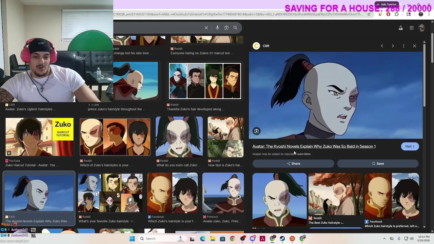Open the Windows Start menu
Screen dimensions: 434x244
coord(132,239)
